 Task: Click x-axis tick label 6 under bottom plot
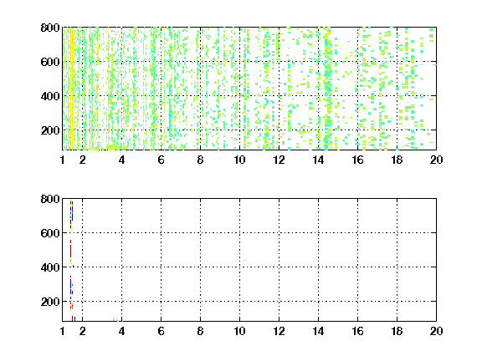point(161,331)
